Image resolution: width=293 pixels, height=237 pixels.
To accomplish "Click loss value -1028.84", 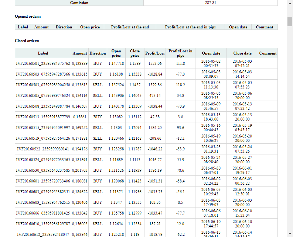I will (155, 74).
